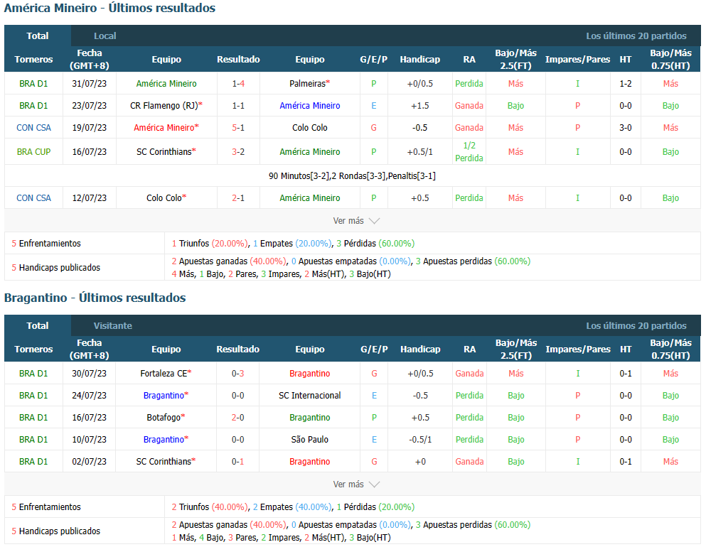Switch to the Visitante tab
Image resolution: width=706 pixels, height=547 pixels.
pos(112,325)
